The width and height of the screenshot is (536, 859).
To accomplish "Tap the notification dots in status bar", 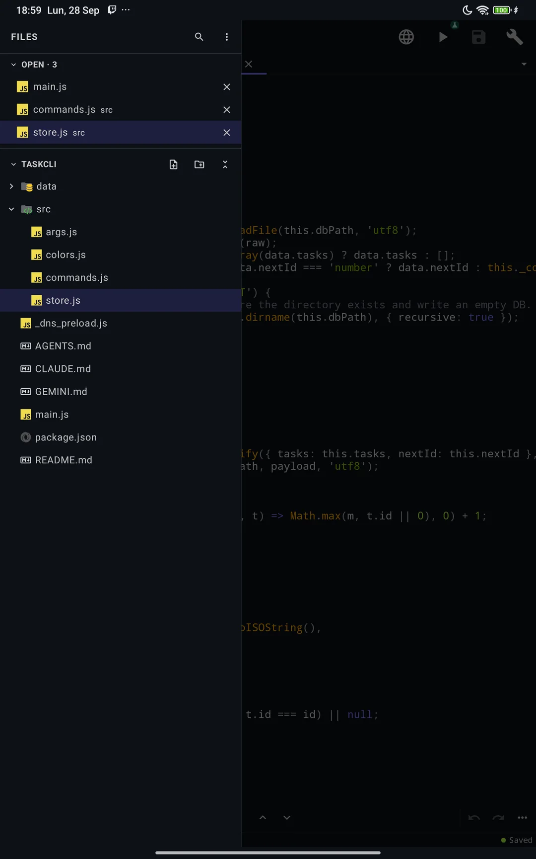I will click(126, 10).
